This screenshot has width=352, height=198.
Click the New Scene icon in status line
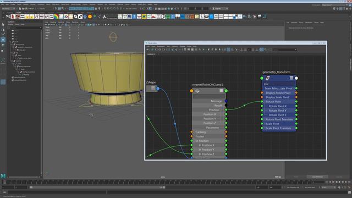click(x=20, y=9)
